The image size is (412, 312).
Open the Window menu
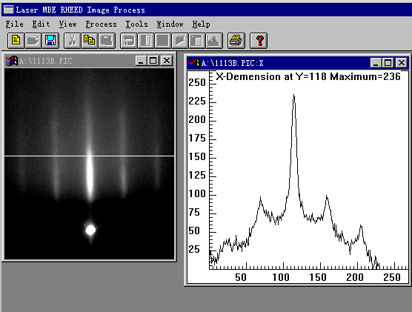170,24
